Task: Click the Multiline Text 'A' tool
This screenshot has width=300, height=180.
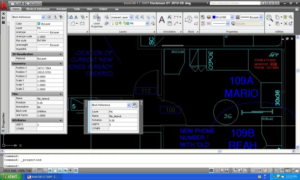Action: (x=162, y=20)
